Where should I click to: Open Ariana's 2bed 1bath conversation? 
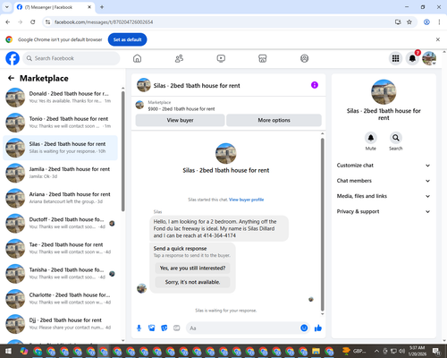click(61, 198)
